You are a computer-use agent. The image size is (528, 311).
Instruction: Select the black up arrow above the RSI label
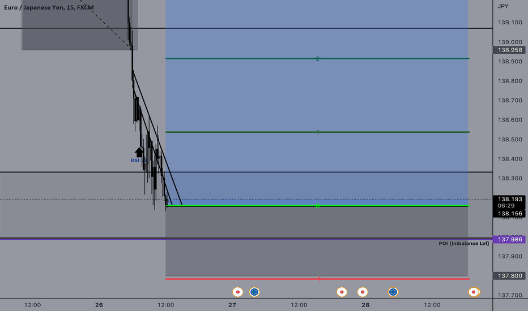tap(139, 152)
